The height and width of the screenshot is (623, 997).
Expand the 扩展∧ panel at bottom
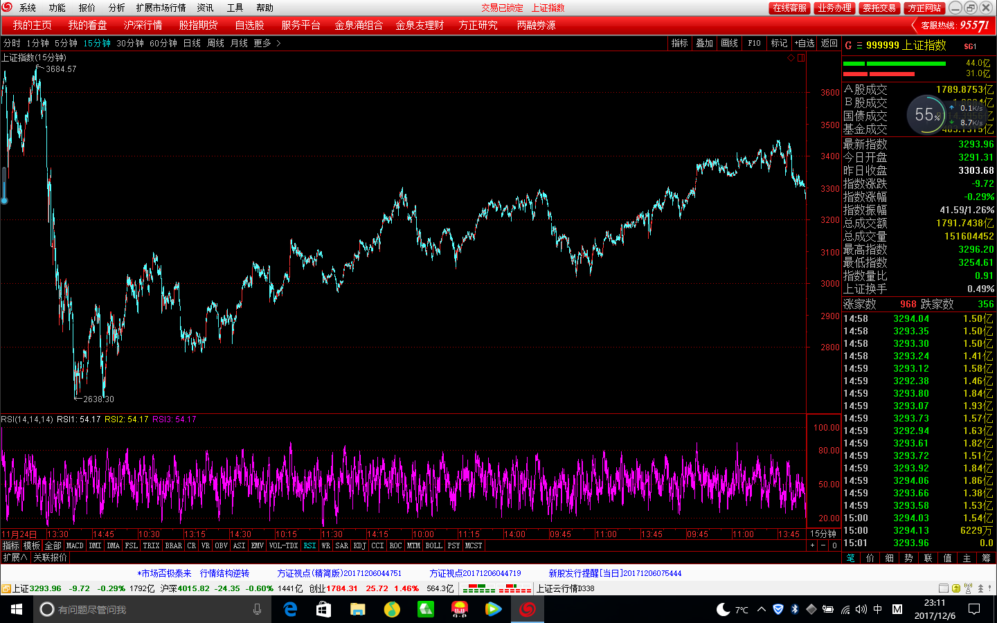click(15, 557)
